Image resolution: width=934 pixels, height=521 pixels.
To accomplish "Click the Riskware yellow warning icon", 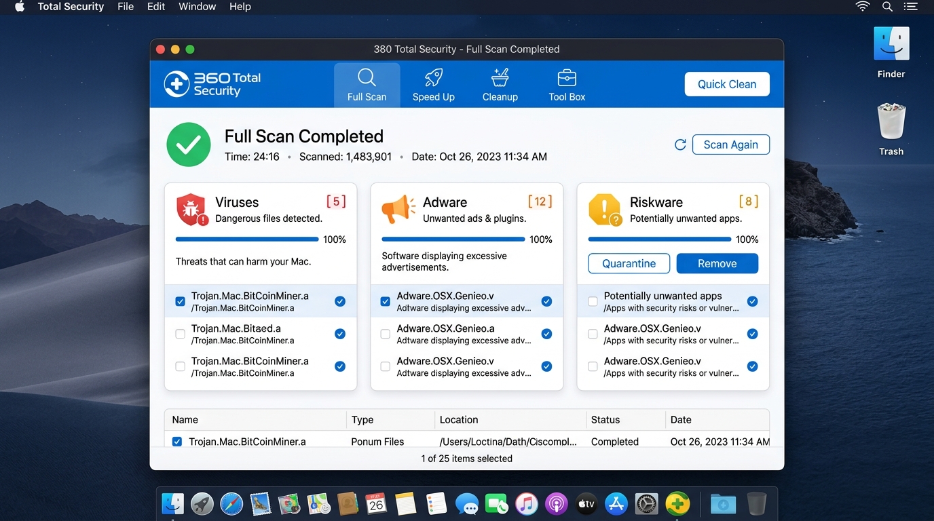I will coord(605,210).
